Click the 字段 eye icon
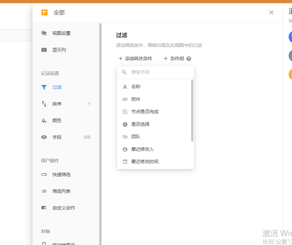This screenshot has height=245, width=292. click(x=44, y=137)
